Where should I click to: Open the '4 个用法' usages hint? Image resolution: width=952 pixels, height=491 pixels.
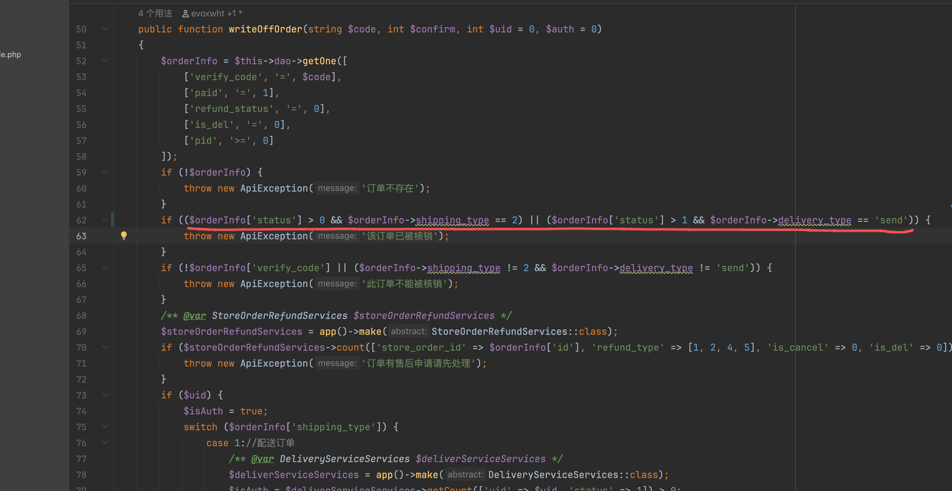point(155,14)
